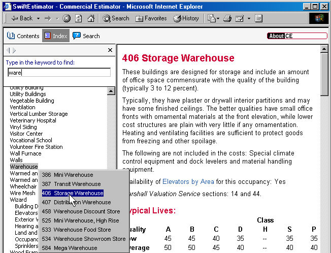Click the previous topic arrow in pane
331x253 pixels.
8,50
